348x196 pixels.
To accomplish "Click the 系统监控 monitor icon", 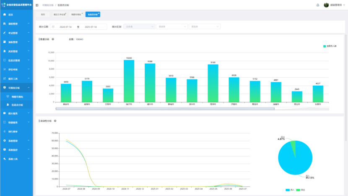I will click(5, 150).
